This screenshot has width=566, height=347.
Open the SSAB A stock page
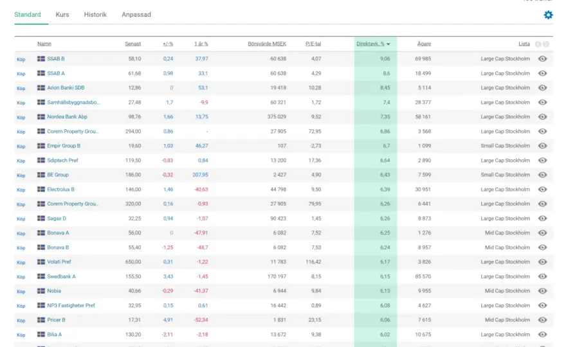[56, 73]
